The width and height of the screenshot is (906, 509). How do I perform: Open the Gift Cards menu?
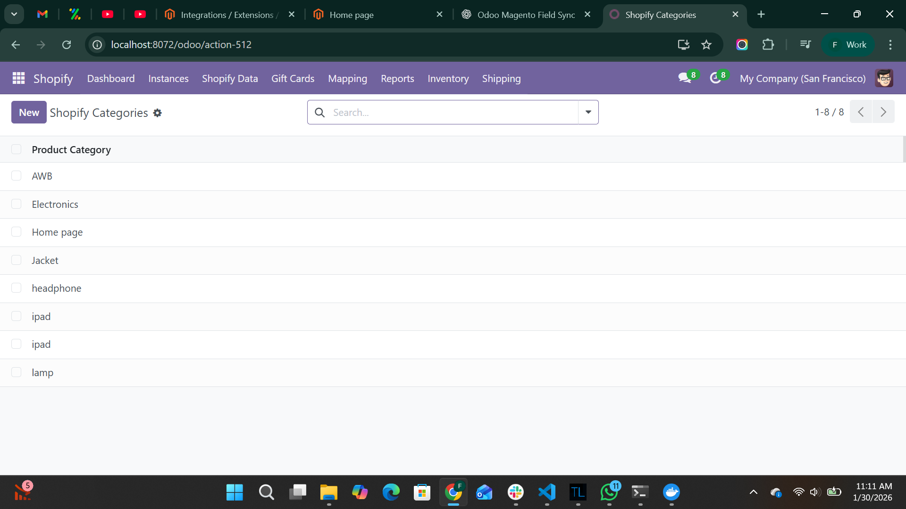[x=293, y=79]
